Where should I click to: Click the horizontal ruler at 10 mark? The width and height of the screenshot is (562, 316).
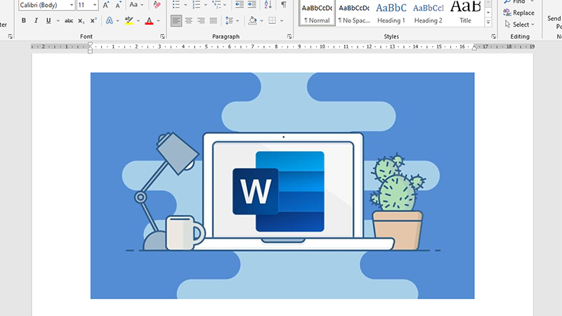322,46
